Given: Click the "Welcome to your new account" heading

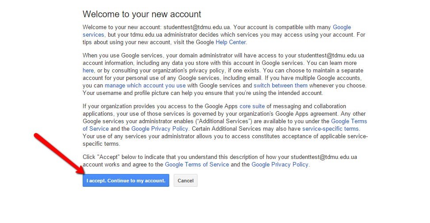Looking at the screenshot, I should click(142, 14).
